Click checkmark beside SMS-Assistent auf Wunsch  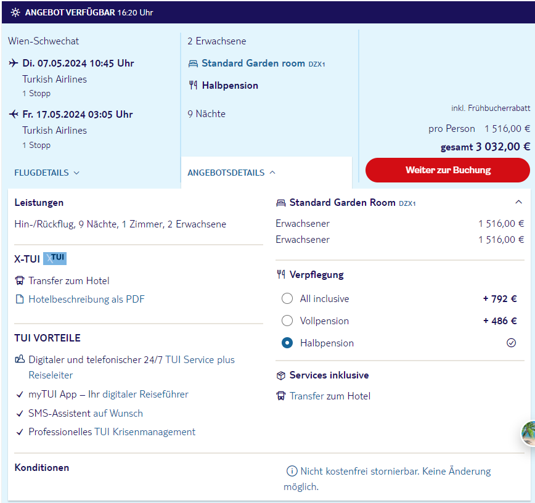(20, 414)
